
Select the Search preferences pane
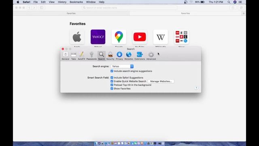pyautogui.click(x=102, y=56)
